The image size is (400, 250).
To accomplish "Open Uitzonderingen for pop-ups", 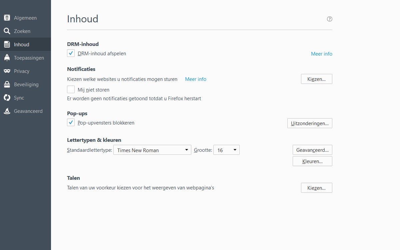I will pyautogui.click(x=309, y=123).
